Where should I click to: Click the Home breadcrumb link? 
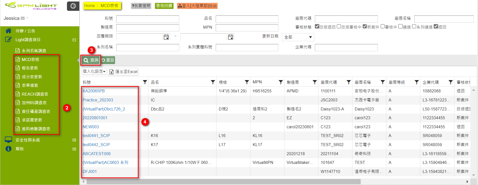click(x=90, y=6)
